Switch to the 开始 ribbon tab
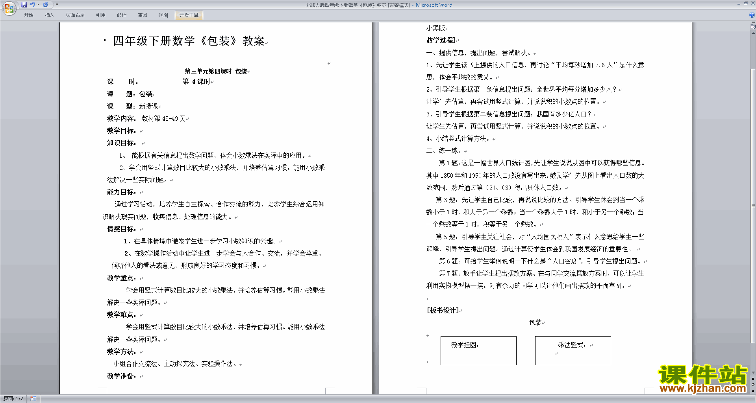 click(x=28, y=15)
